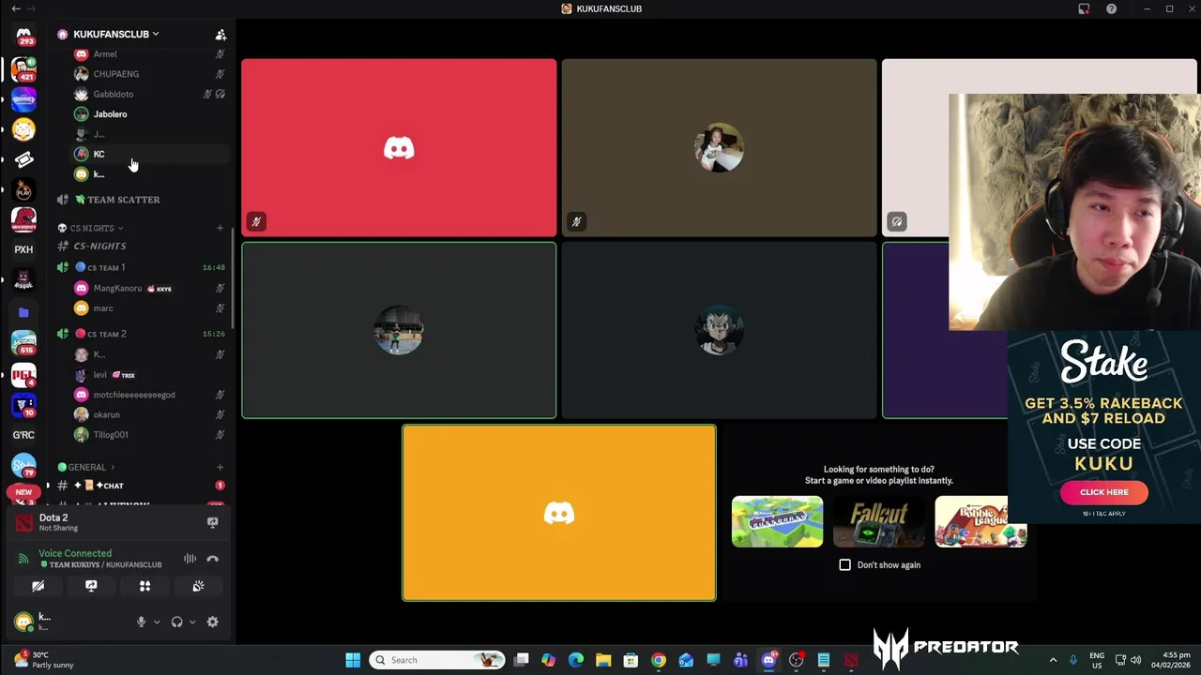This screenshot has height=675, width=1201.
Task: Open the soundboard icon
Action: click(198, 586)
